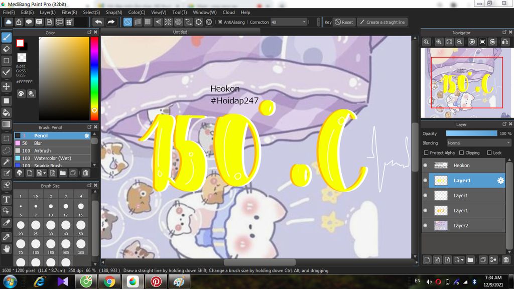Enable circle snap guide
Viewport: 514px width, 289px height.
click(178, 22)
